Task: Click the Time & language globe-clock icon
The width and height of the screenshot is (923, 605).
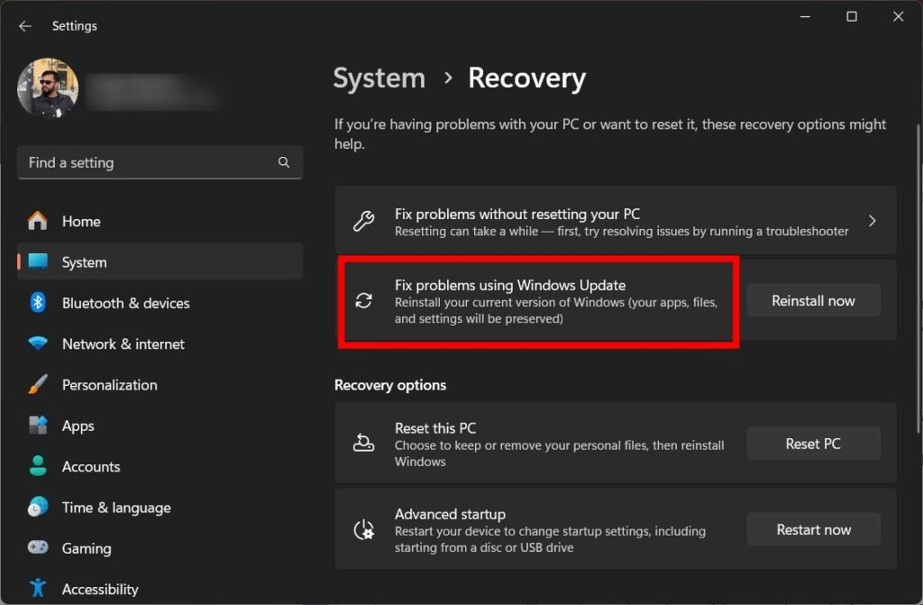Action: [38, 508]
